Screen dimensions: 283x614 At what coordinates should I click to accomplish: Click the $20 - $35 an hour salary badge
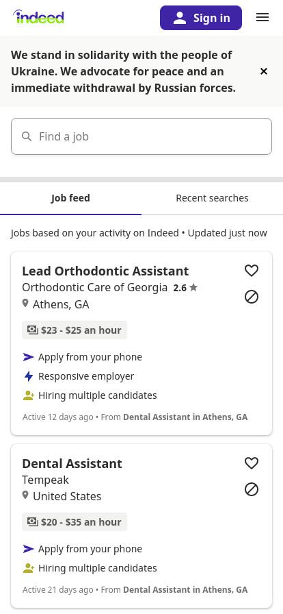[75, 522]
